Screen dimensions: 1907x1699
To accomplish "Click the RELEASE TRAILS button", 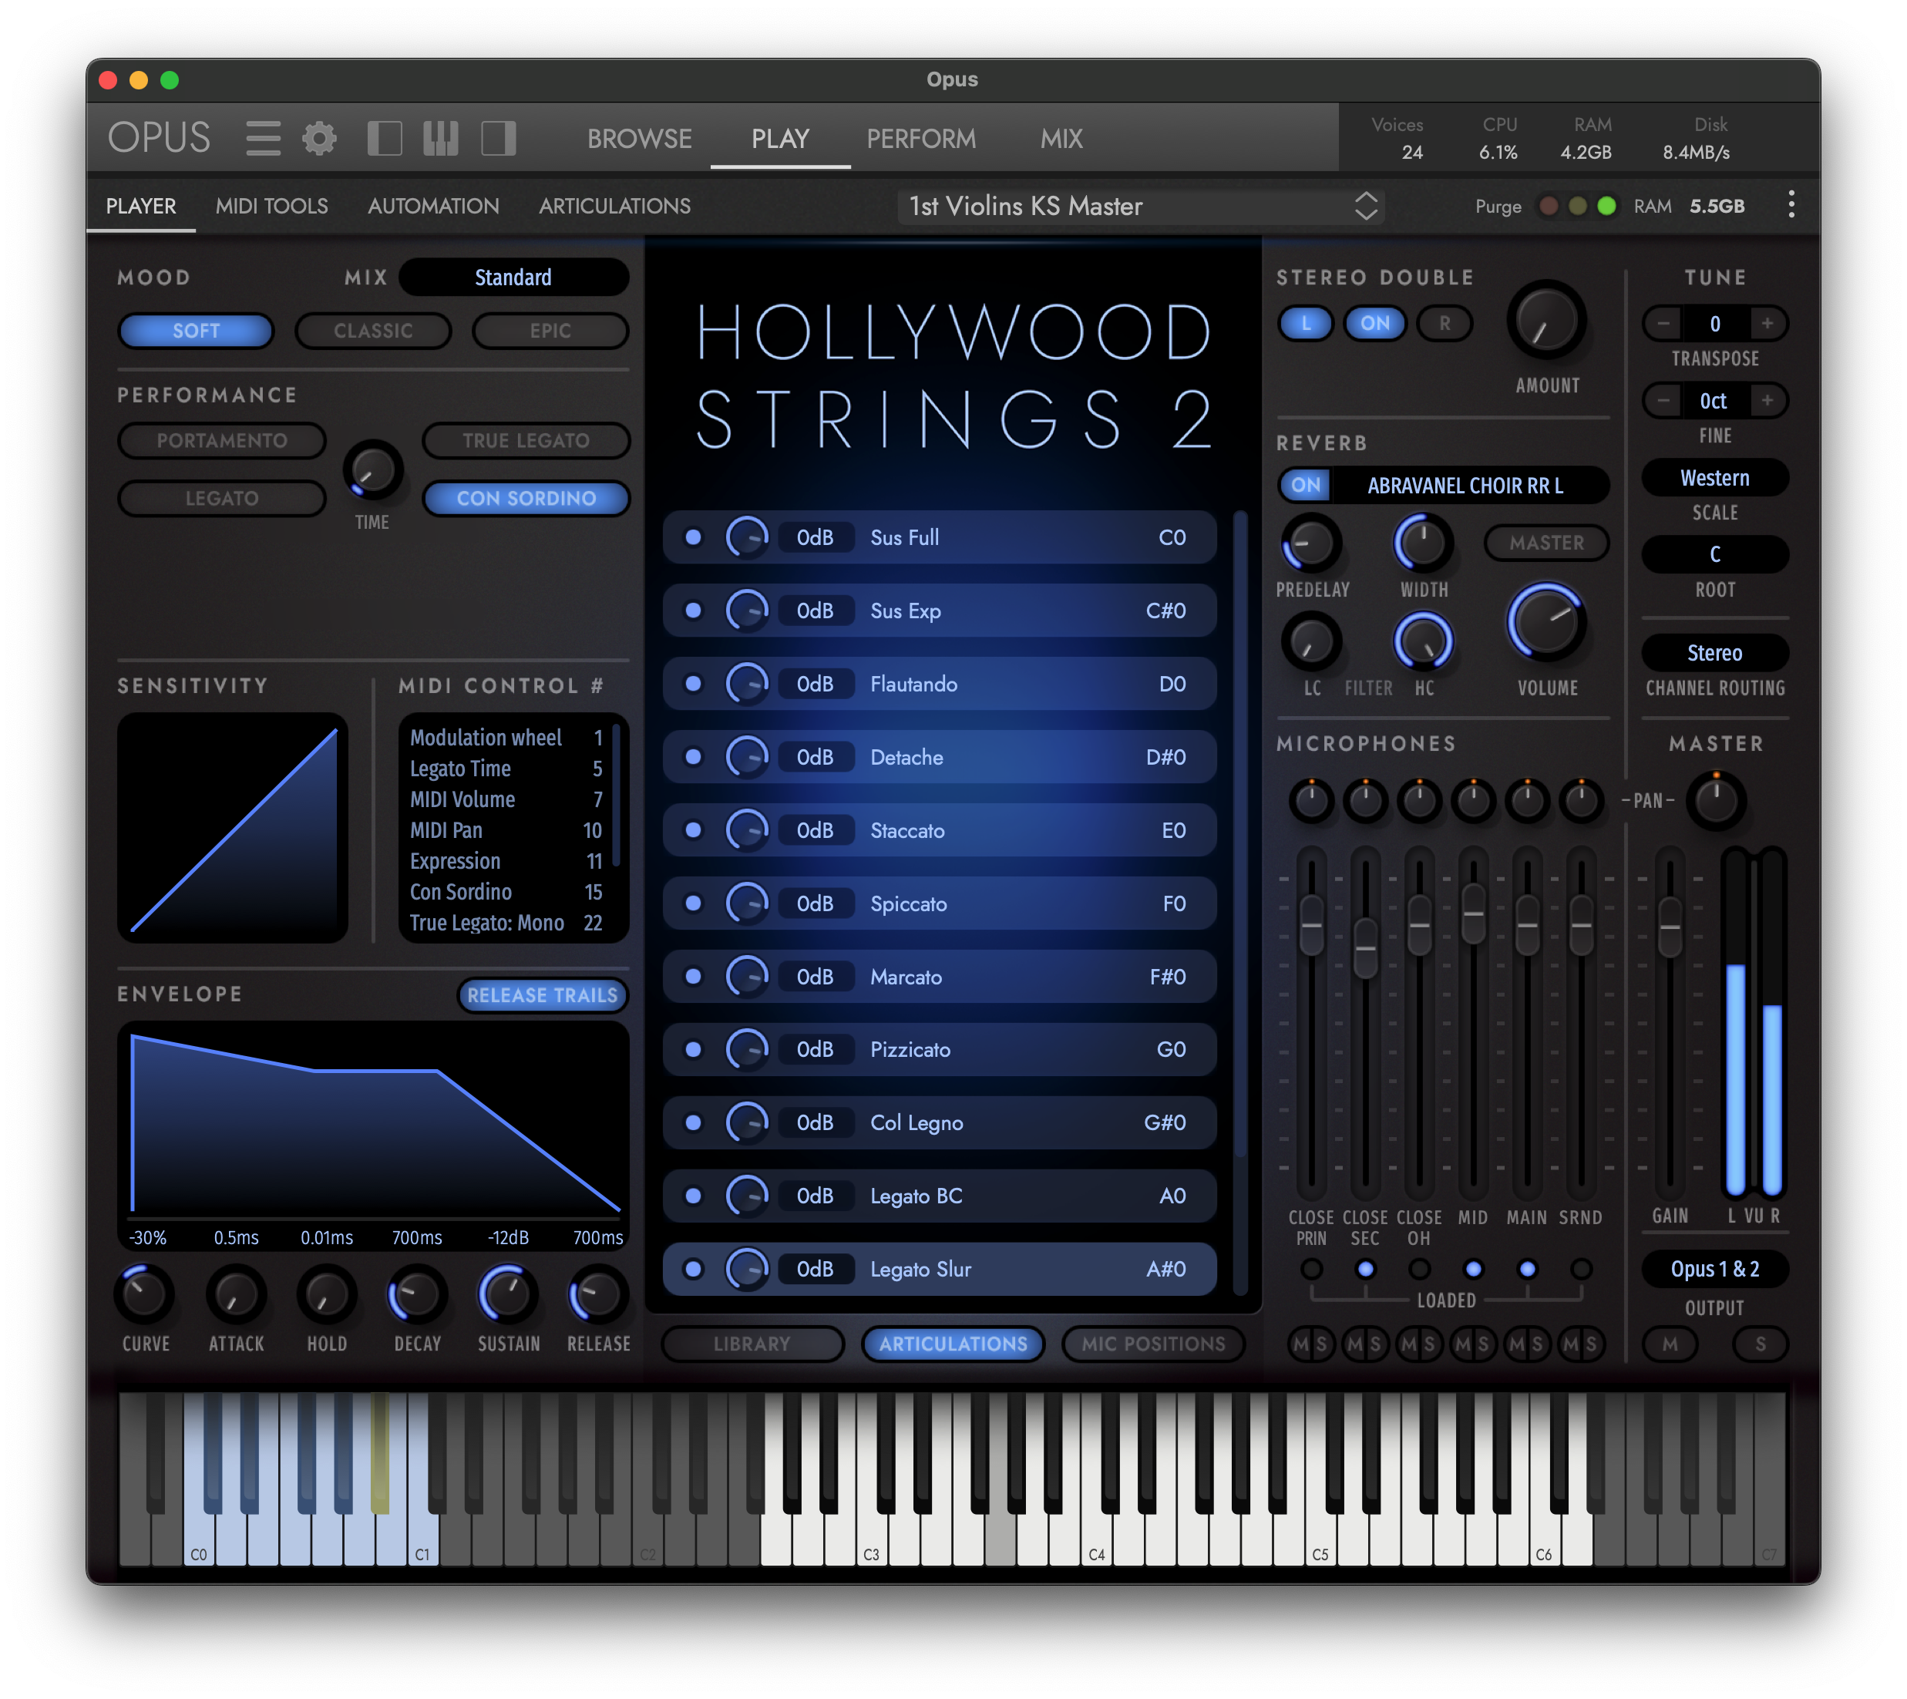I will [x=543, y=995].
